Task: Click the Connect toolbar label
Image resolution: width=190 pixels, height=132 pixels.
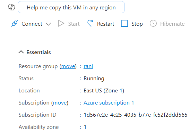Action: coord(32,24)
